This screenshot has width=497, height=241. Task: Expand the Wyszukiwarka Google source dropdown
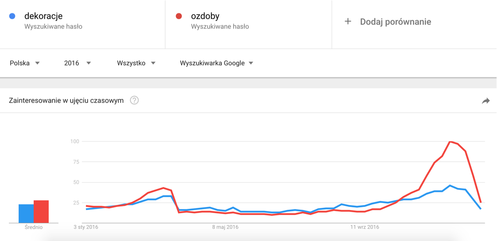pos(216,63)
